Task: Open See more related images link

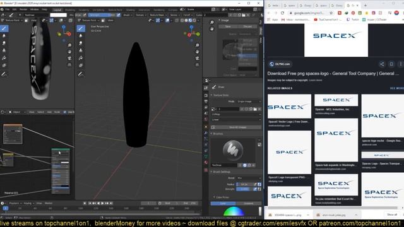Action: pos(397,88)
